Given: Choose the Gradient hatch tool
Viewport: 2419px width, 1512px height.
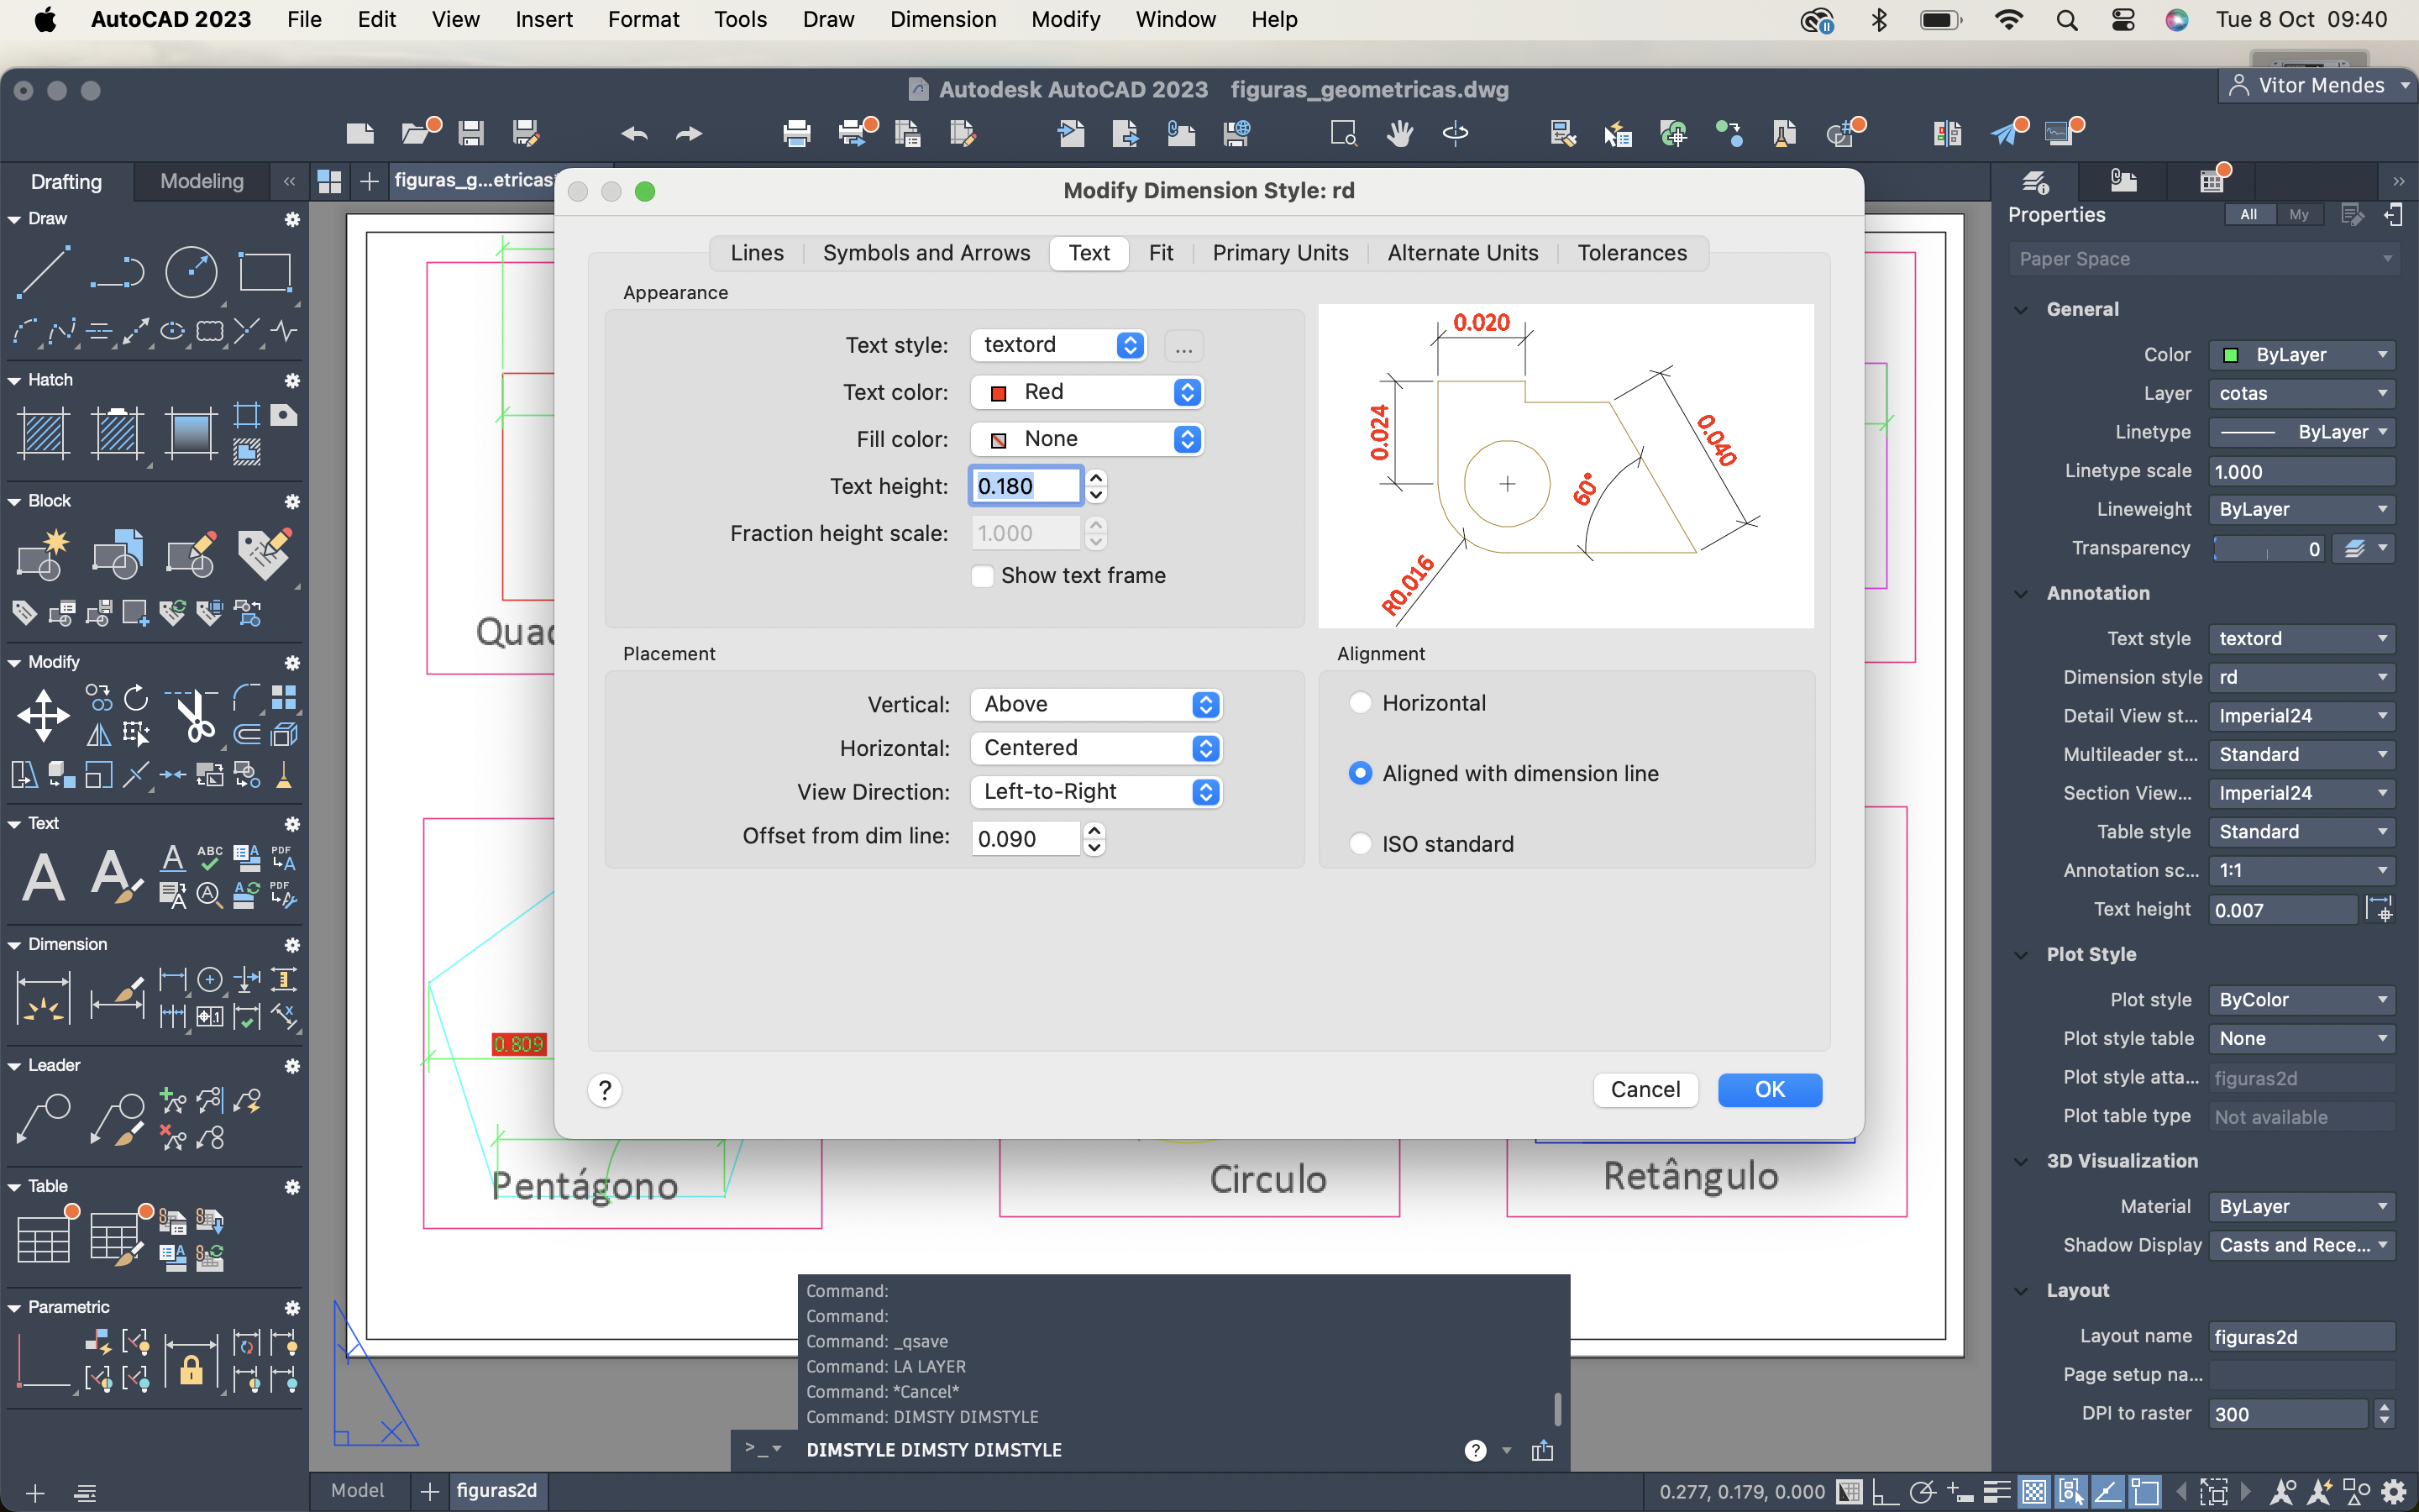Looking at the screenshot, I should [x=190, y=434].
